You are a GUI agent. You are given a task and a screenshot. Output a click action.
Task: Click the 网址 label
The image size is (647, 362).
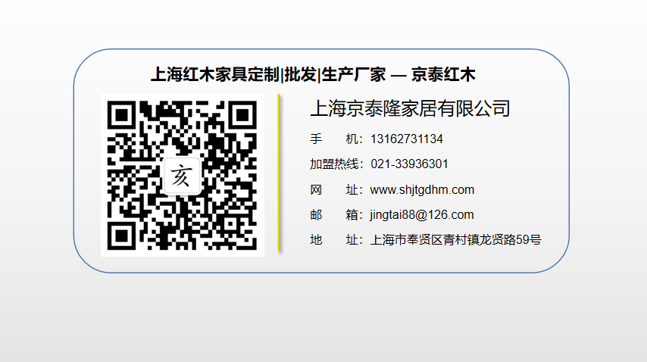[333, 189]
